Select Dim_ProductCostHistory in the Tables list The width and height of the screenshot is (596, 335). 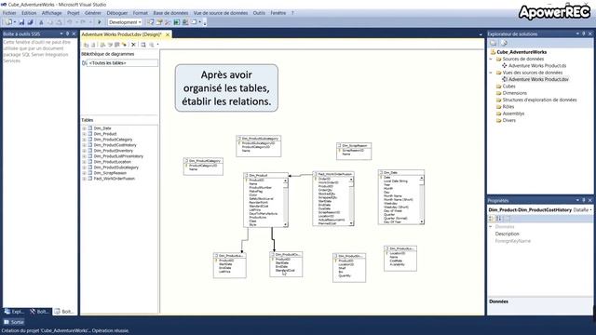(x=115, y=145)
